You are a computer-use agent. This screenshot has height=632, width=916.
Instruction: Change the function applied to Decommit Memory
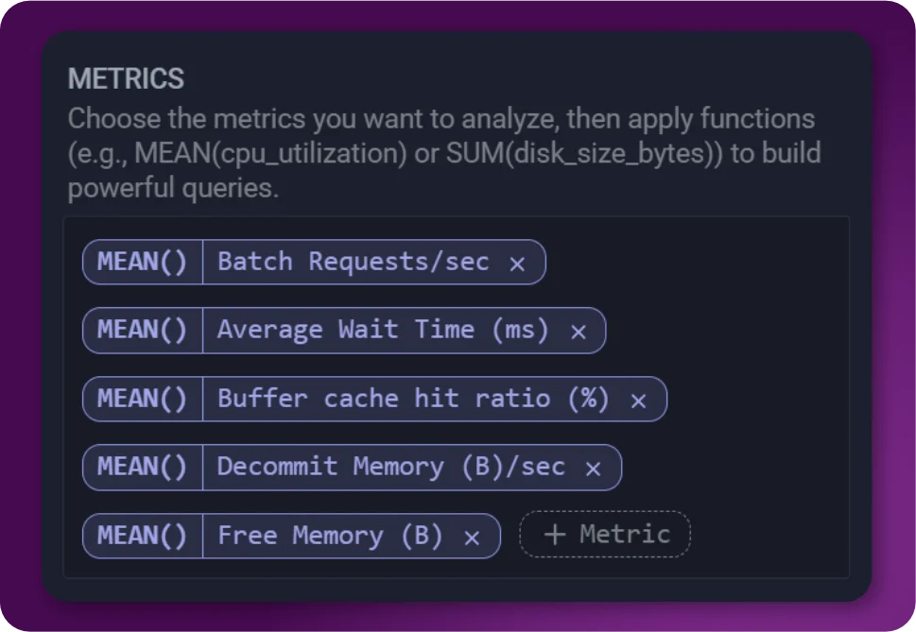click(142, 467)
